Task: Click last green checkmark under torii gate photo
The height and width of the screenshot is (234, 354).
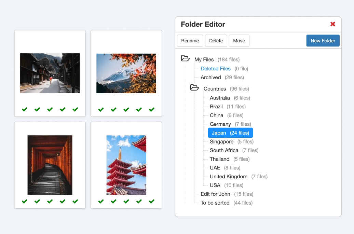Action: (x=75, y=201)
